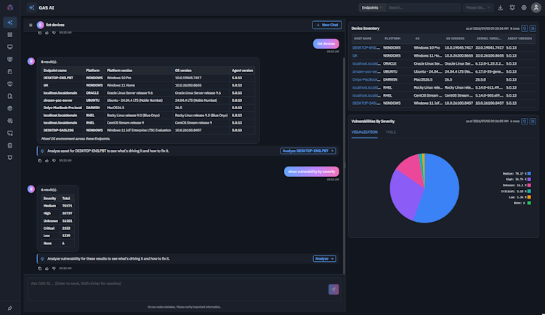
Task: Click the Analyze DESKTOP-ENILPBT button
Action: click(308, 151)
